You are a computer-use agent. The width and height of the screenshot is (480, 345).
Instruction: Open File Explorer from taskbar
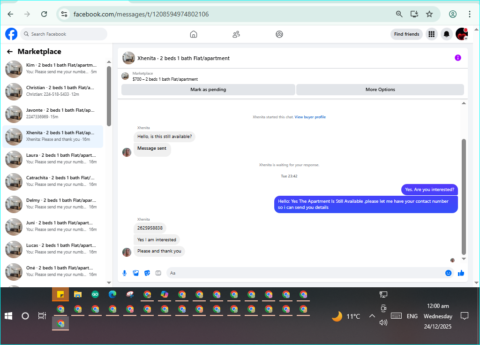(78, 295)
